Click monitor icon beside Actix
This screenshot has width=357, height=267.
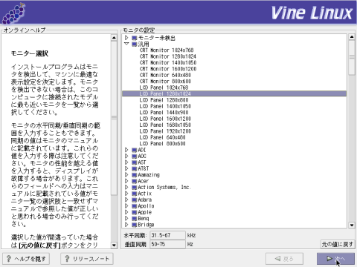[x=135, y=194]
